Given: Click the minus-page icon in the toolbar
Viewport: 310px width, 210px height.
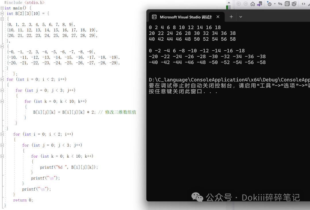Looking at the screenshot, I should (x=287, y=4).
